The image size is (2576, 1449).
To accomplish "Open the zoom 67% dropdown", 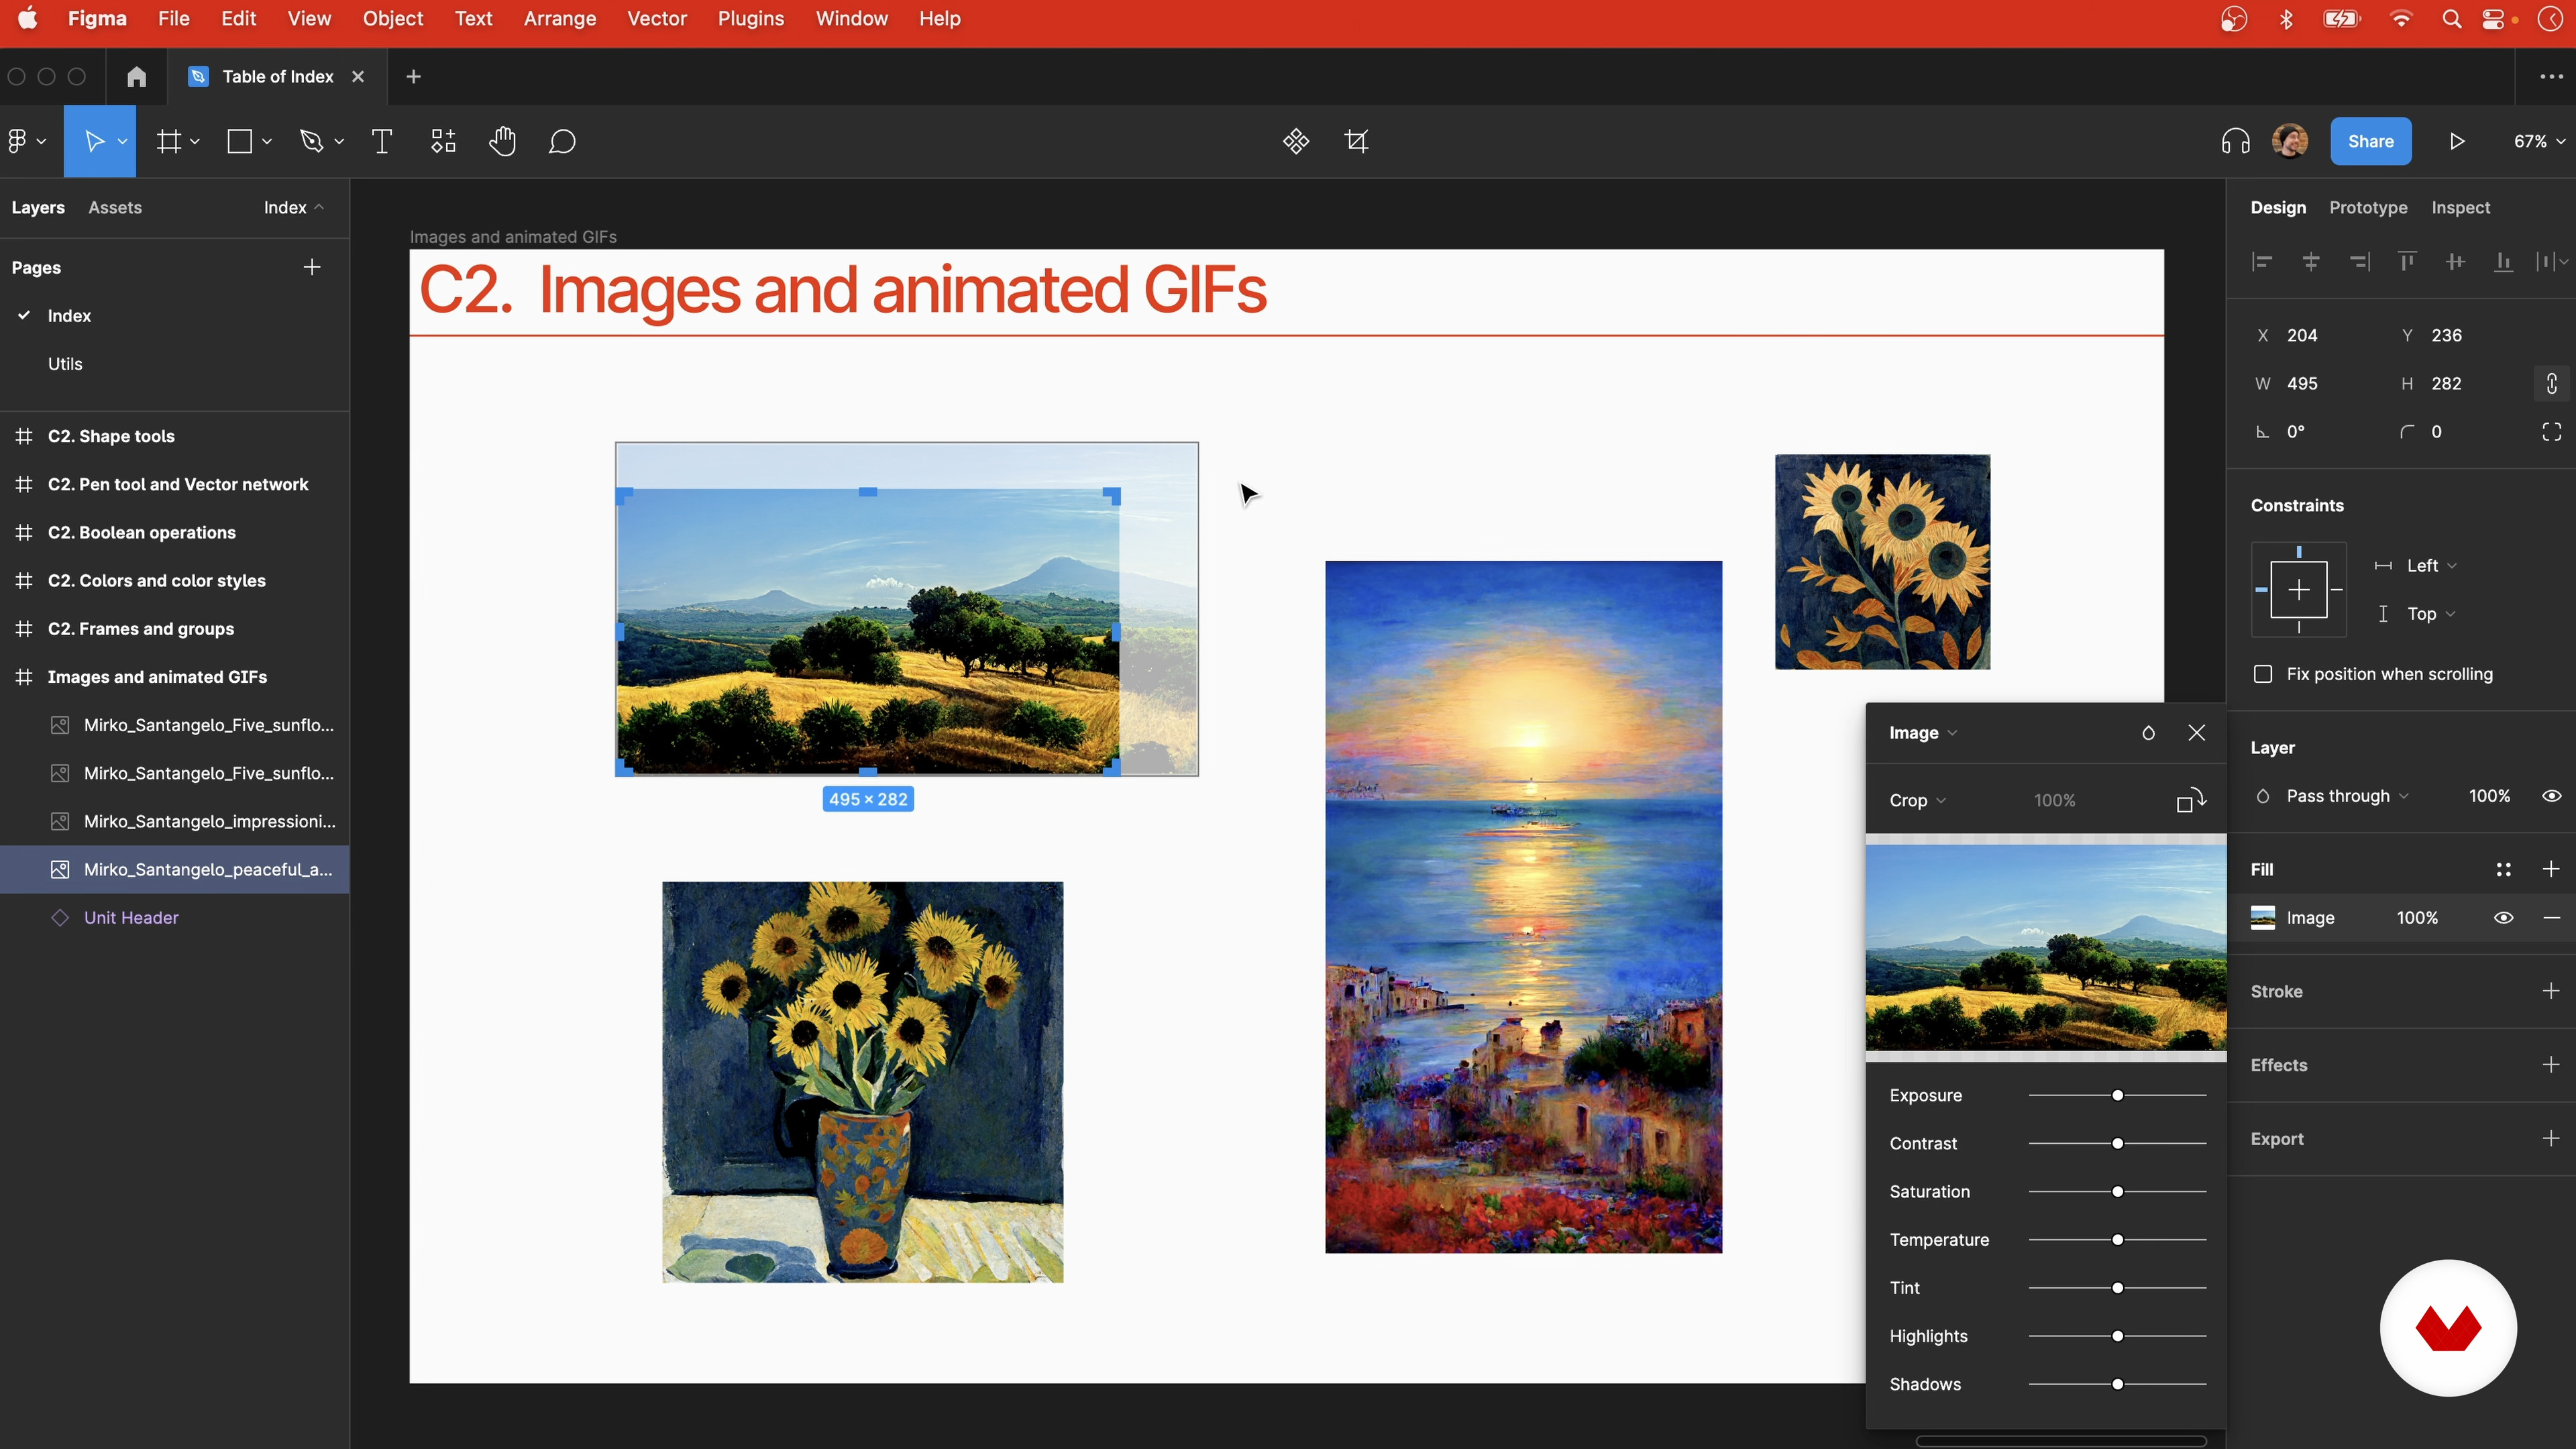I will click(2539, 141).
